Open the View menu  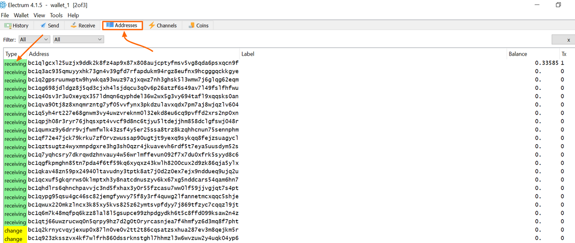tap(39, 15)
